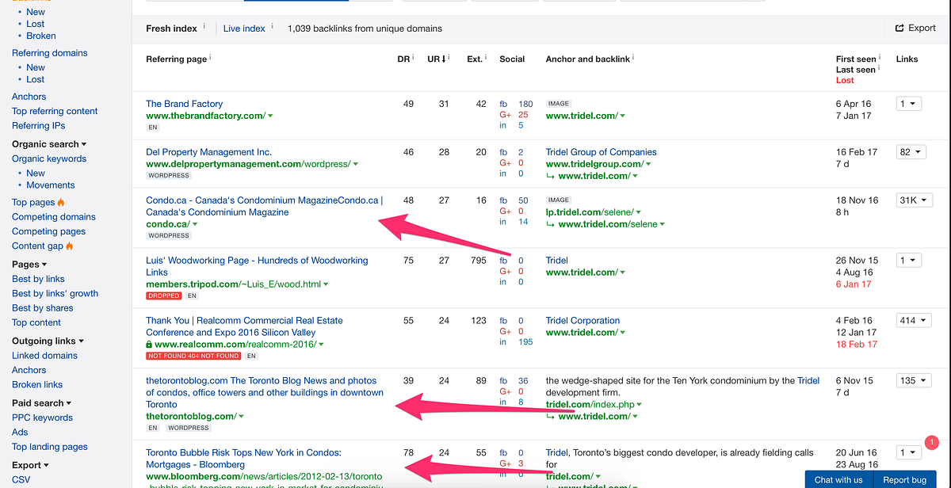This screenshot has height=488, width=951.
Task: Expand the delpropertymanagement.com URL arrow
Action: [x=355, y=165]
